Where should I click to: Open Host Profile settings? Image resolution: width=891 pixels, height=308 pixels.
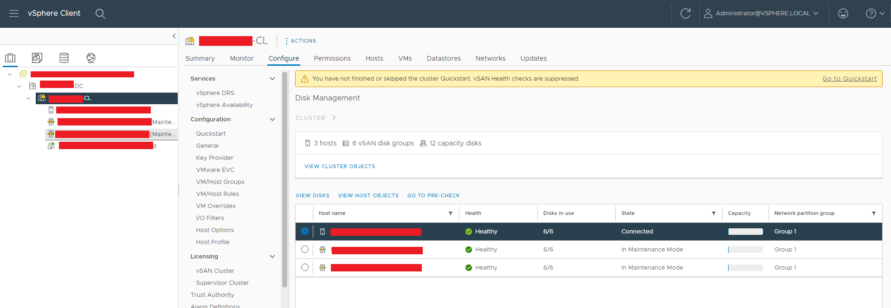click(x=213, y=242)
